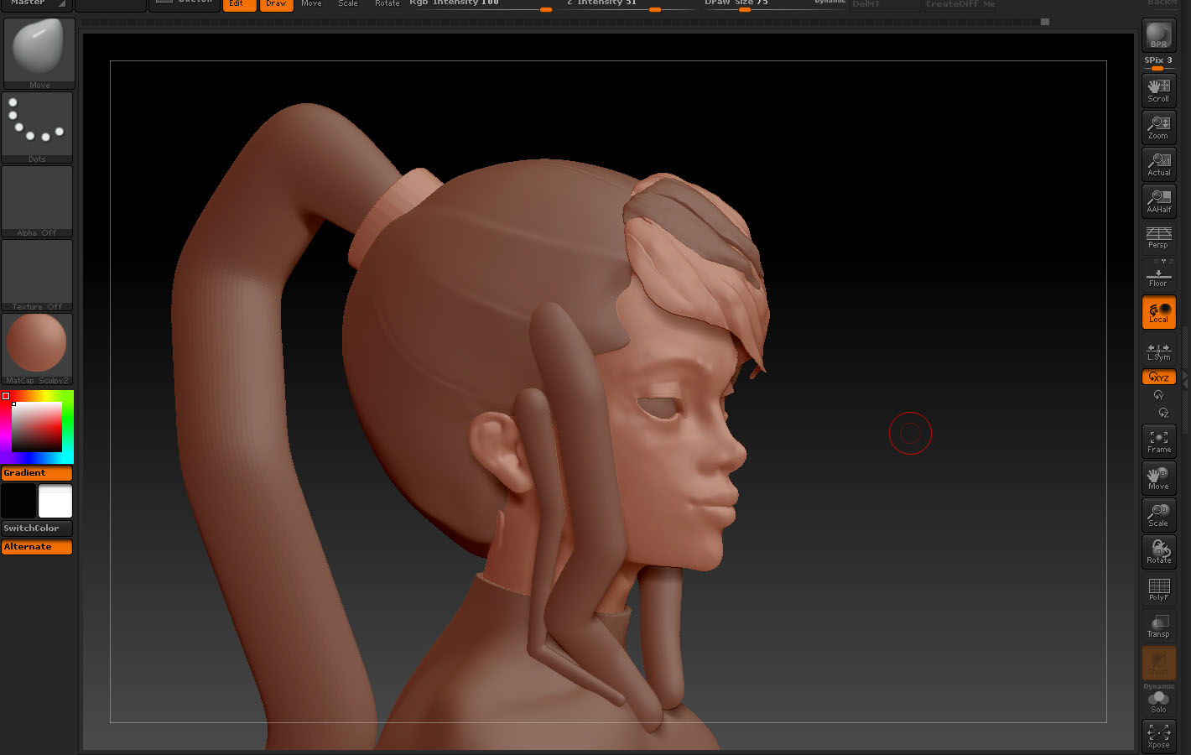Pick a color from the color picker square
This screenshot has width=1191, height=755.
[x=37, y=425]
